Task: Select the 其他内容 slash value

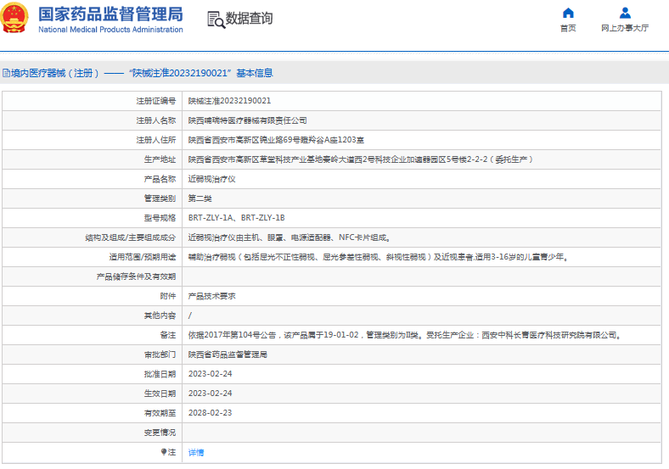Action: click(190, 315)
